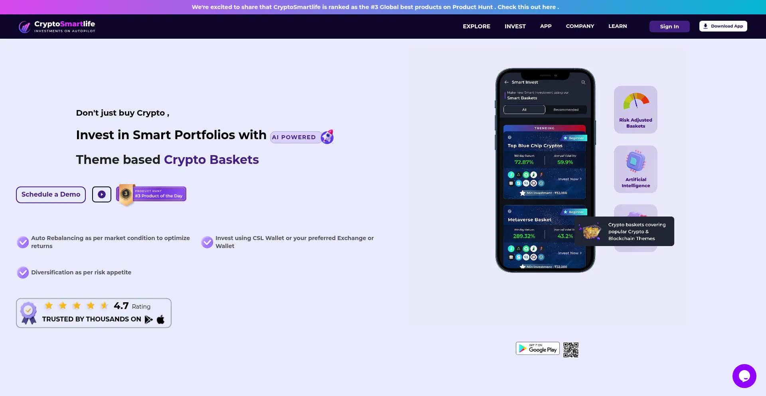Click the medal icon on Product Hunt badge
The image size is (766, 396).
126,194
